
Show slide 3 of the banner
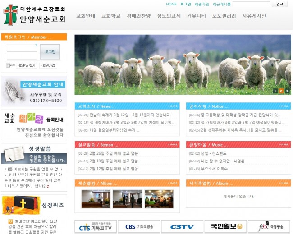(288, 91)
